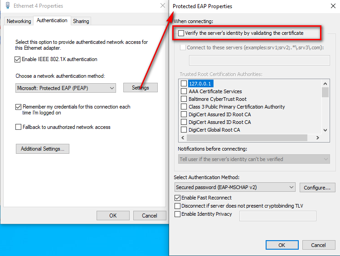
Task: Enable verify server's identity by certificate
Action: coord(181,33)
